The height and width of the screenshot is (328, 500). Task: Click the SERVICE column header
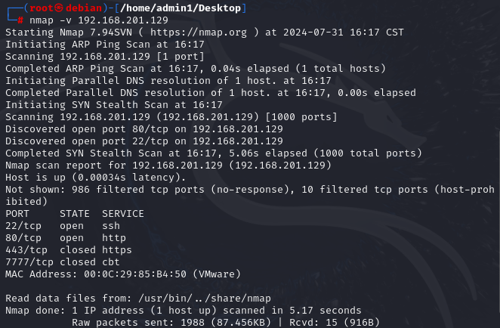pos(123,214)
